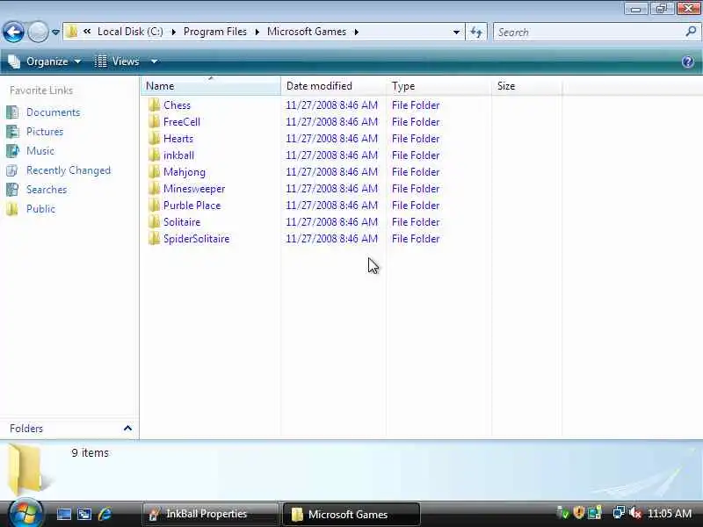Click the Music sidebar icon
This screenshot has width=703, height=527.
pyautogui.click(x=12, y=151)
